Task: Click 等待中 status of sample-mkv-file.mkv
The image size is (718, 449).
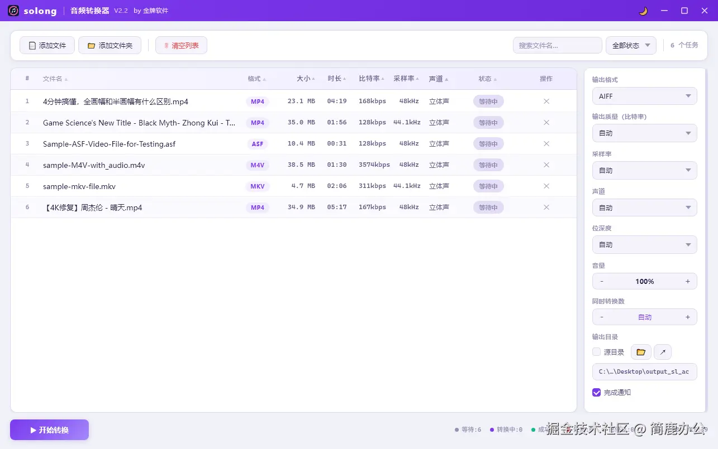Action: (x=488, y=186)
